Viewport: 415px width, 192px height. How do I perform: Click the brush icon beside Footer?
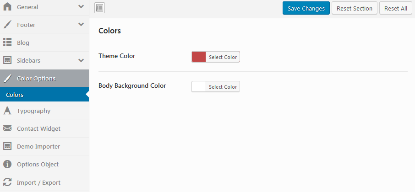(7, 25)
